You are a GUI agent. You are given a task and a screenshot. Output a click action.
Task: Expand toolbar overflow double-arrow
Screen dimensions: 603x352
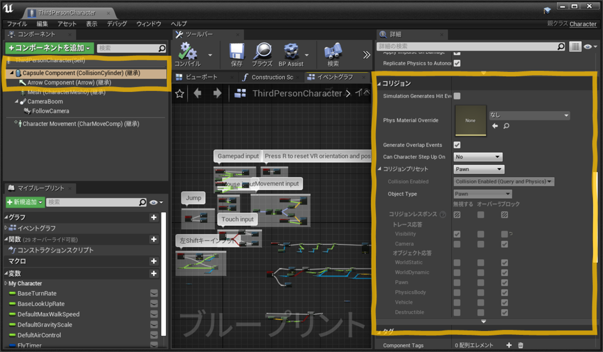[367, 55]
